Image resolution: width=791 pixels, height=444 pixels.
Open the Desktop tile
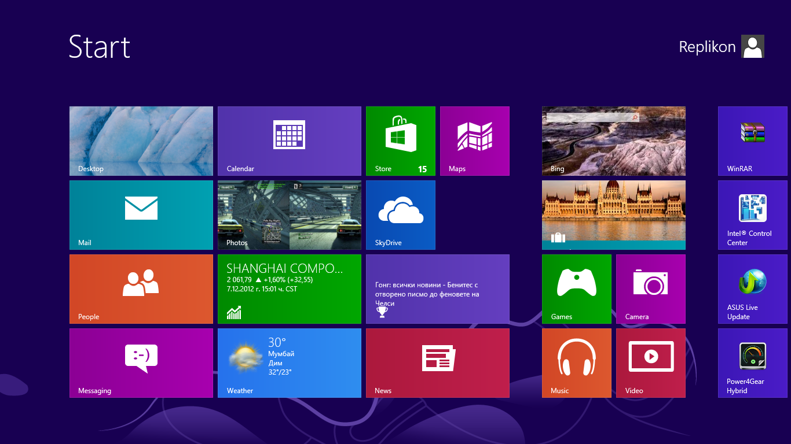coord(141,140)
